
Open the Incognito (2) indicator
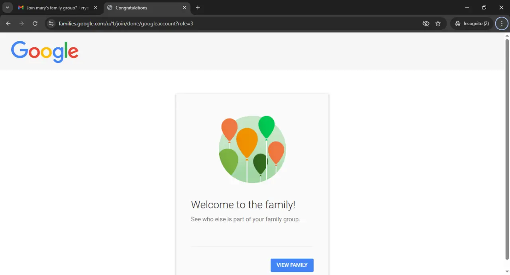(472, 23)
